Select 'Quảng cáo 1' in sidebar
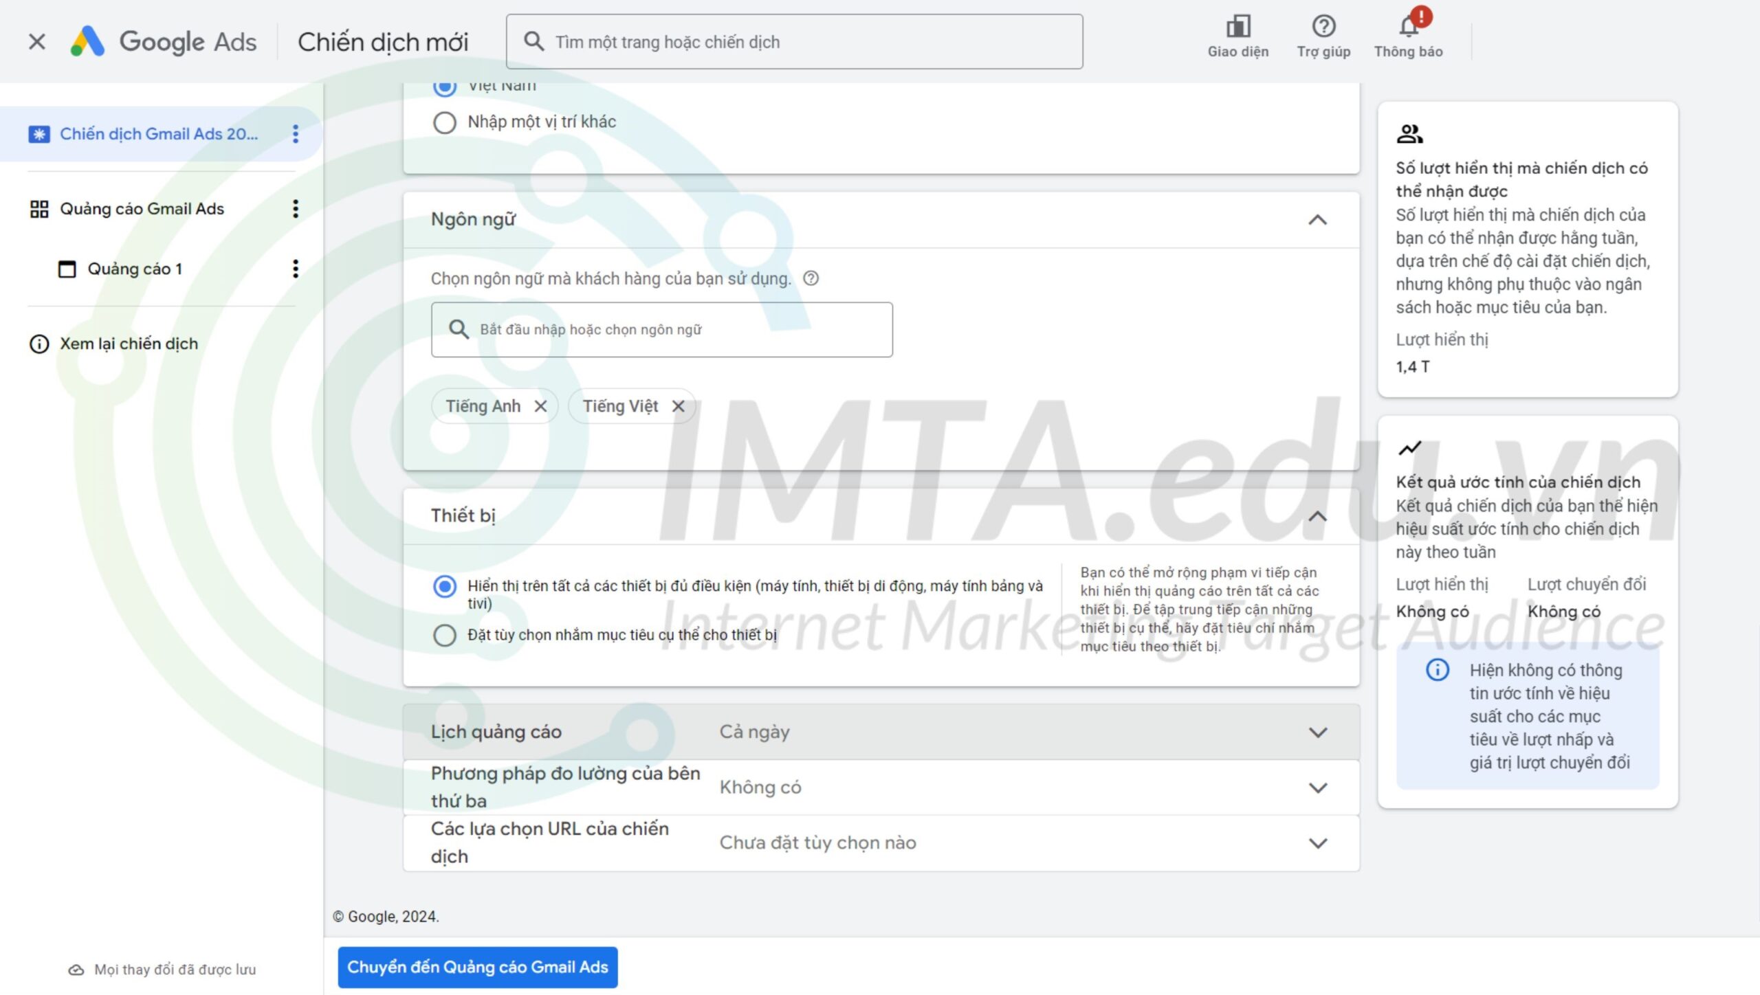Viewport: 1760px width, 995px height. (x=135, y=269)
